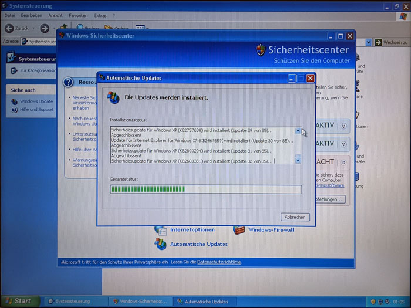Click the network connection tray icon

coord(380,302)
